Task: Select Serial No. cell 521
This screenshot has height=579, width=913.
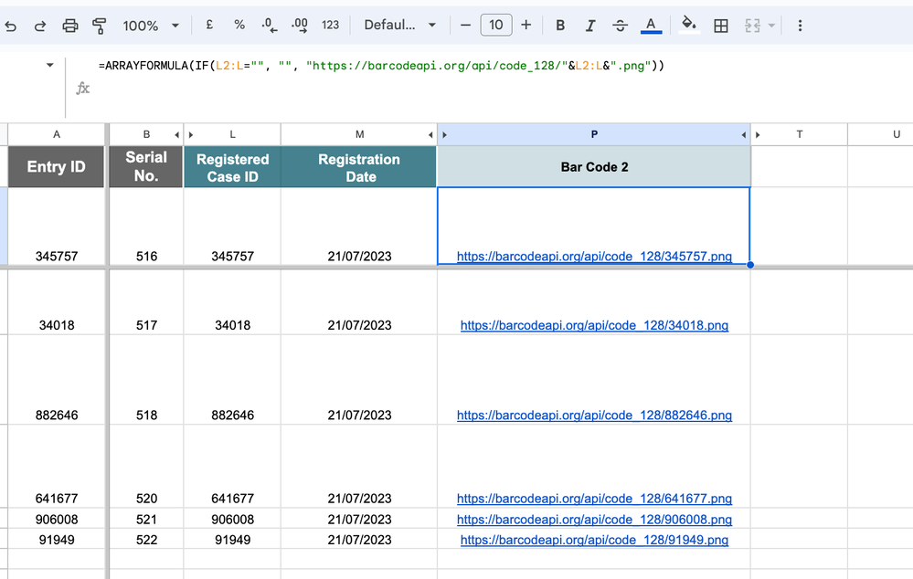Action: pos(146,519)
